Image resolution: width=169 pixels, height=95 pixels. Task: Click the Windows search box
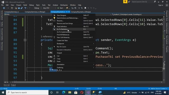tap(27, 92)
